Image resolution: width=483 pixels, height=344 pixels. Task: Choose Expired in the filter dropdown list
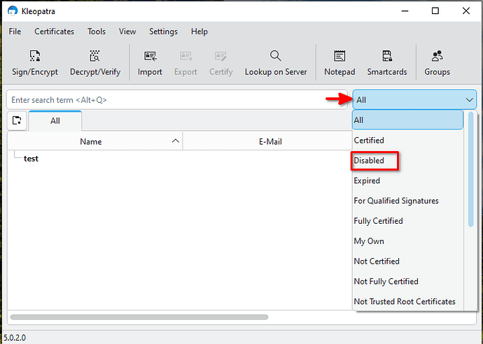(x=367, y=180)
